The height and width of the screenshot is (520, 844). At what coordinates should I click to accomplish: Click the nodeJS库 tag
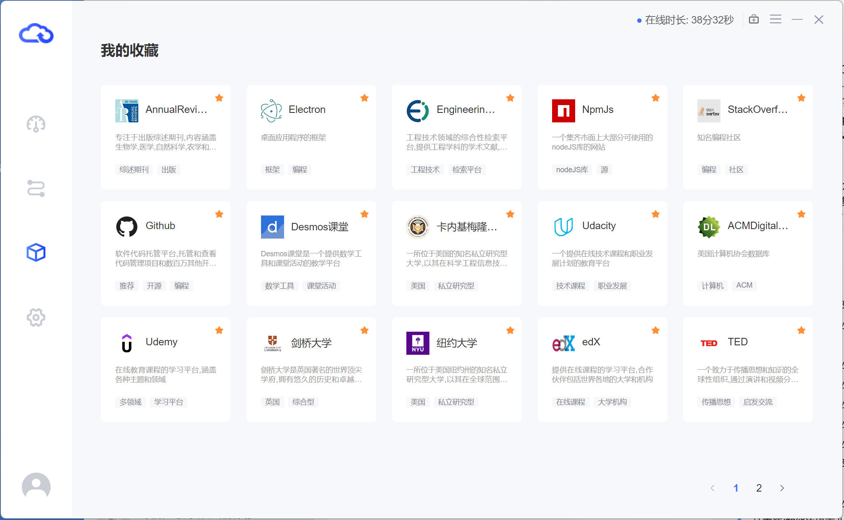572,169
